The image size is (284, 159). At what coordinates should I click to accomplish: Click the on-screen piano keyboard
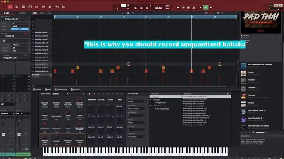click(x=135, y=151)
